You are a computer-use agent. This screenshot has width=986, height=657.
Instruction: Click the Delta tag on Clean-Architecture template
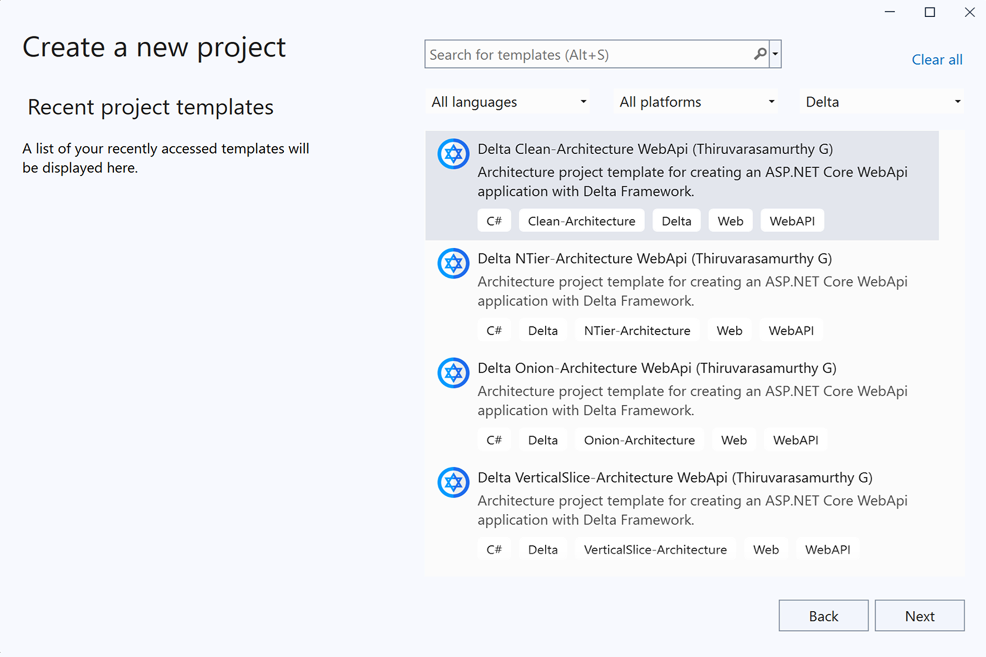click(676, 221)
